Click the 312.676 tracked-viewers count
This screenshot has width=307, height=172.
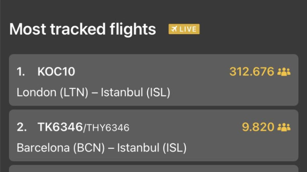tap(252, 72)
